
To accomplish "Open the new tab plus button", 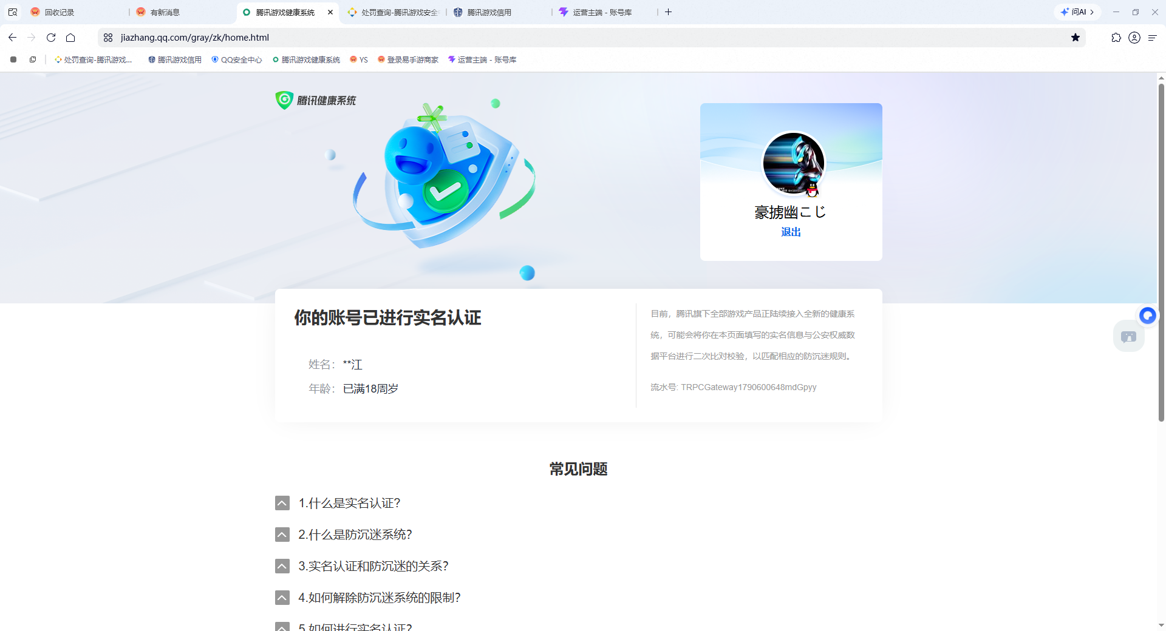I will pos(668,12).
